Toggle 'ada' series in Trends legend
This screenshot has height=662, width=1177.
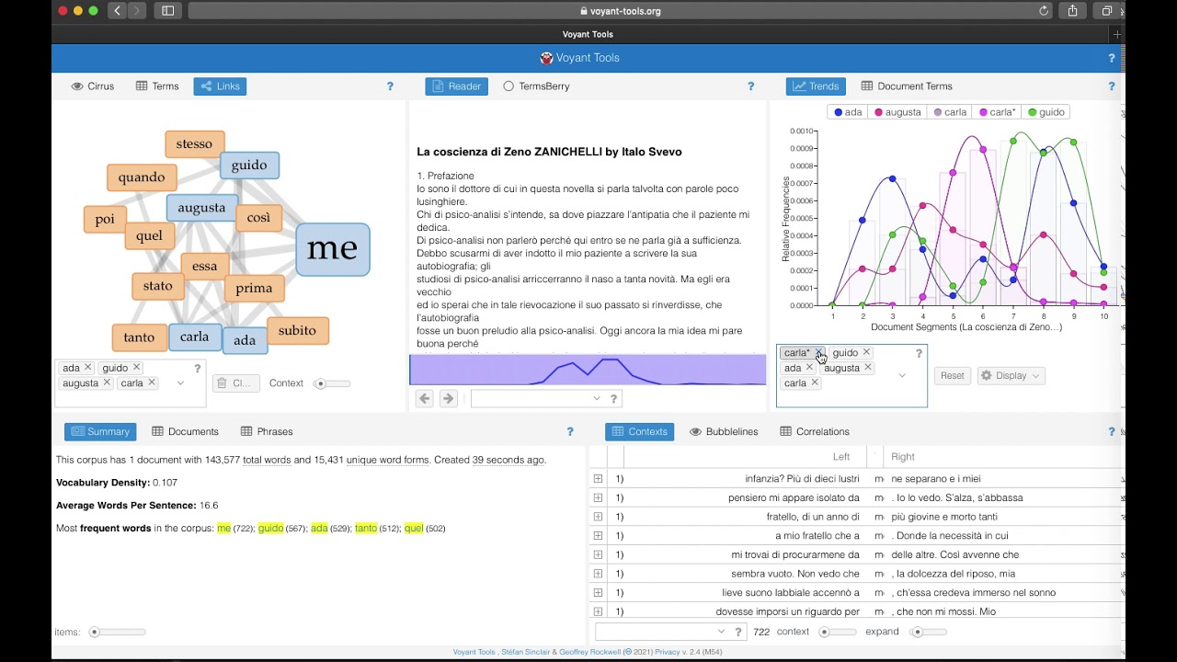pyautogui.click(x=848, y=112)
